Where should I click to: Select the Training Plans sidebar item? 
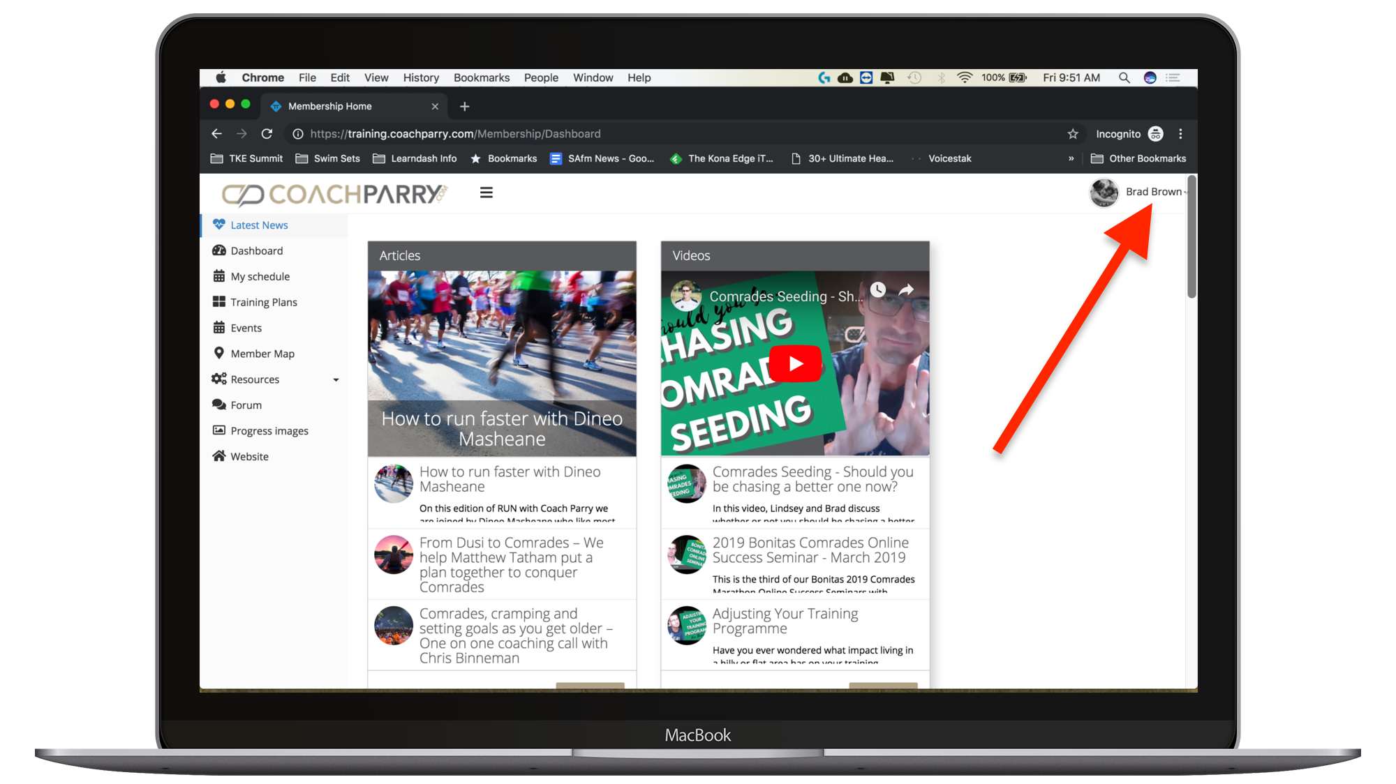tap(264, 302)
